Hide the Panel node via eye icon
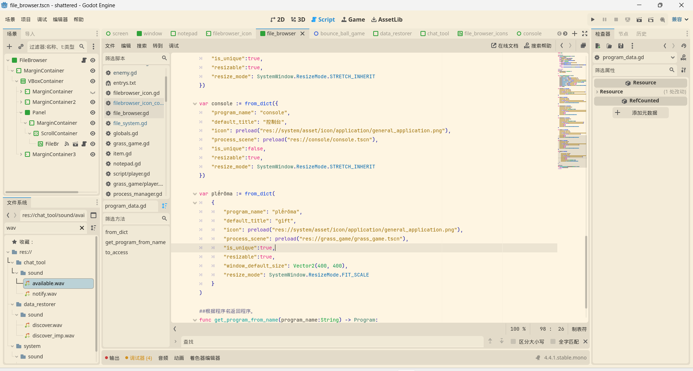693x371 pixels. point(93,112)
